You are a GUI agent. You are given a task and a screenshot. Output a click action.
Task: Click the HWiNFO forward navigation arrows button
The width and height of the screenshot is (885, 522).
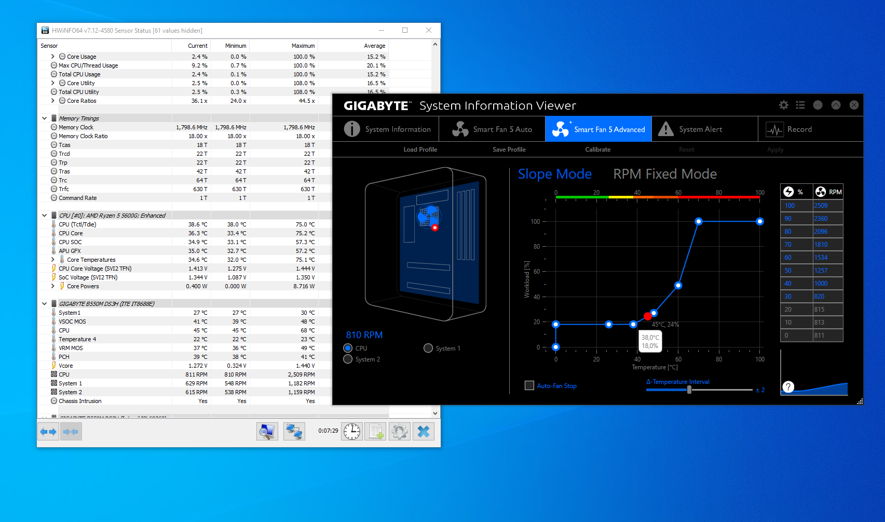[71, 432]
